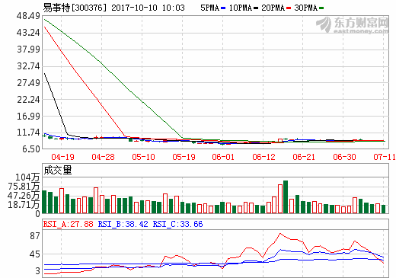Click the 成交量 volume panel title
396x278 pixels.
click(58, 170)
